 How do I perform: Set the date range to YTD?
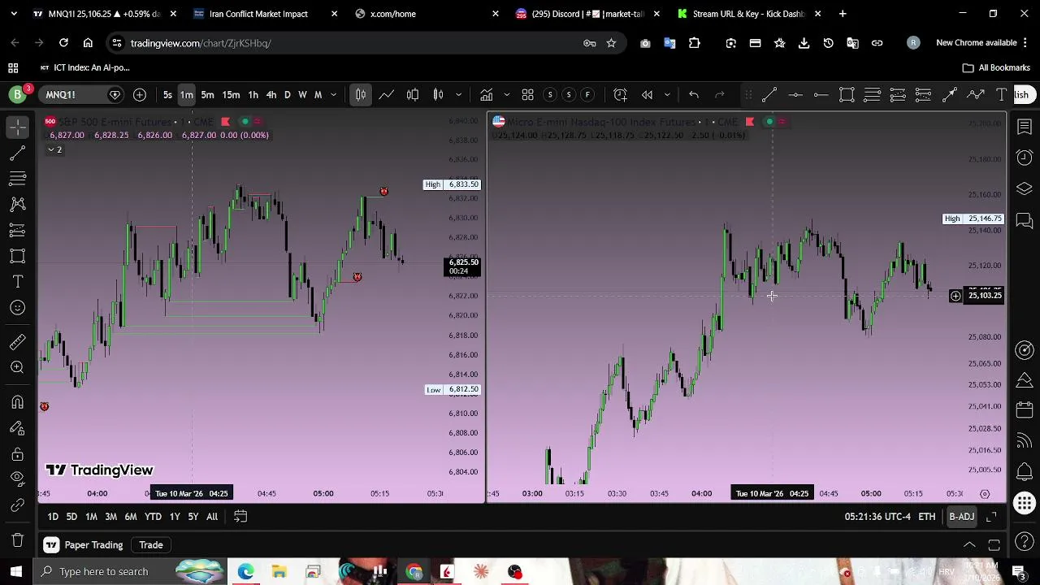[x=153, y=517]
